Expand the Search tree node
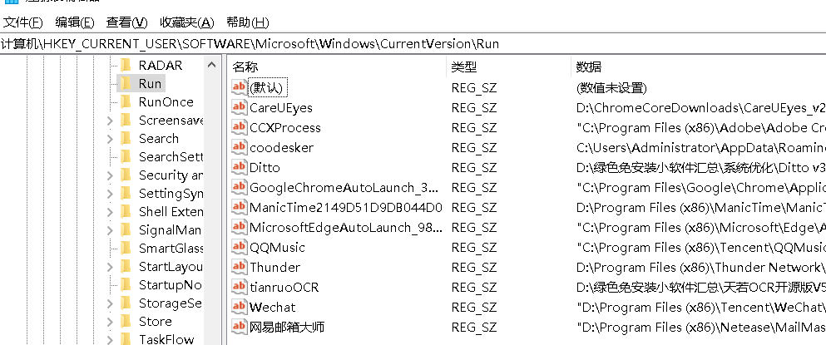The height and width of the screenshot is (345, 826). pos(110,139)
